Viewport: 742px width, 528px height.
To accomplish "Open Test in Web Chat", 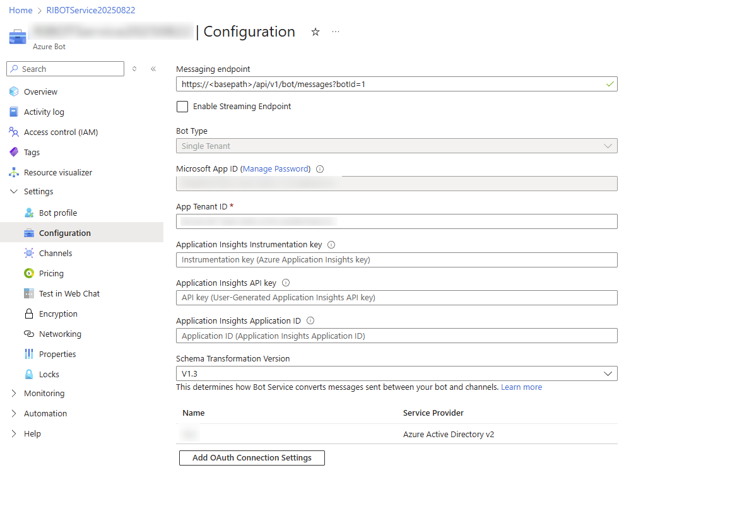I will (69, 294).
